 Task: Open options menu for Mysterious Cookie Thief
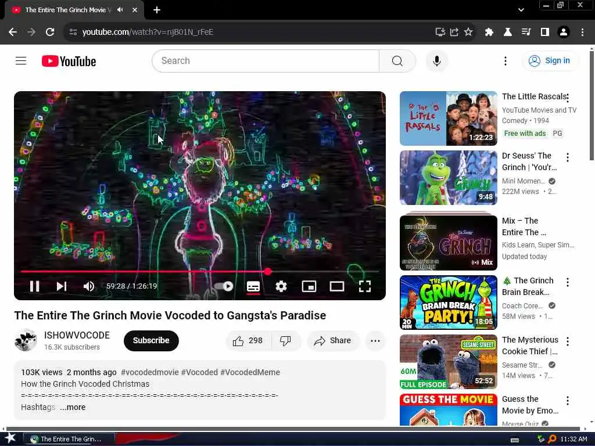[568, 341]
